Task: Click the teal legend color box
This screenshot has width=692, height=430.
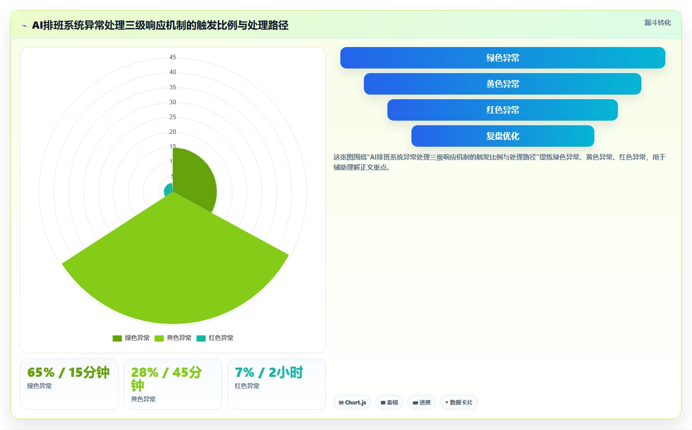Action: 201,338
